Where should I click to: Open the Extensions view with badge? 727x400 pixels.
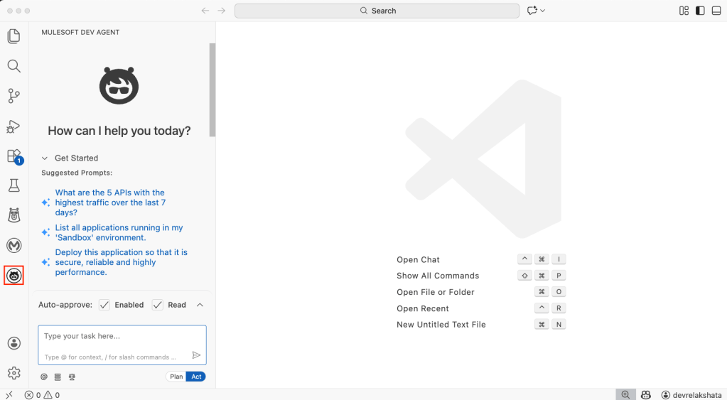(14, 156)
